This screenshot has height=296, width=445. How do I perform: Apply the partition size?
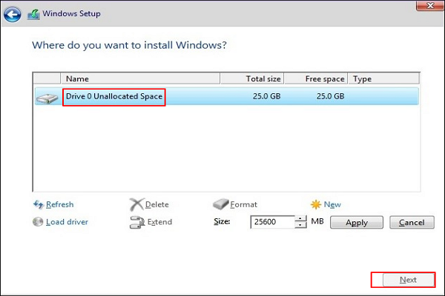pyautogui.click(x=357, y=222)
